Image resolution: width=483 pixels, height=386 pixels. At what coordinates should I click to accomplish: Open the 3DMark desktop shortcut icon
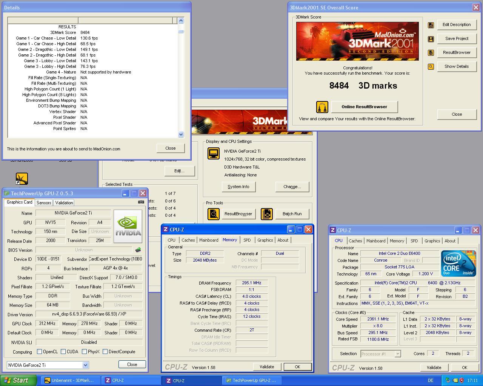tap(22, 179)
